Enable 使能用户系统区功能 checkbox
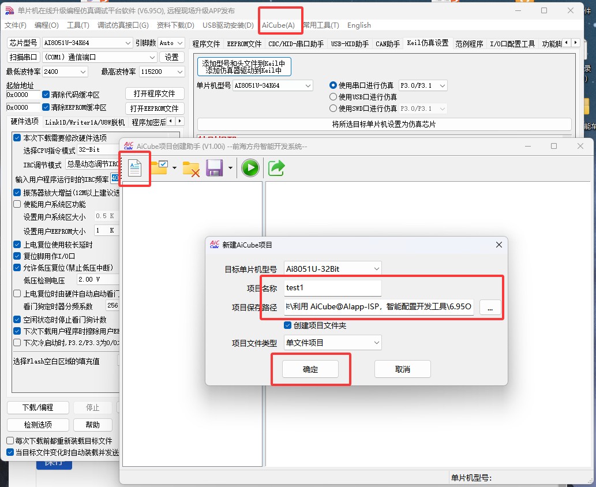 tap(17, 204)
